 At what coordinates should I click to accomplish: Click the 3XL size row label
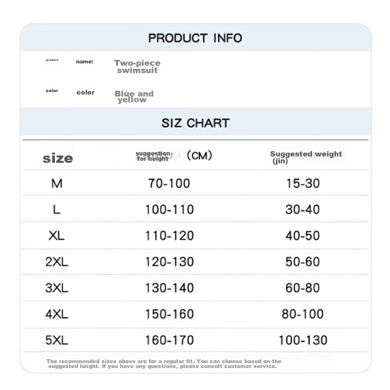[x=57, y=288]
